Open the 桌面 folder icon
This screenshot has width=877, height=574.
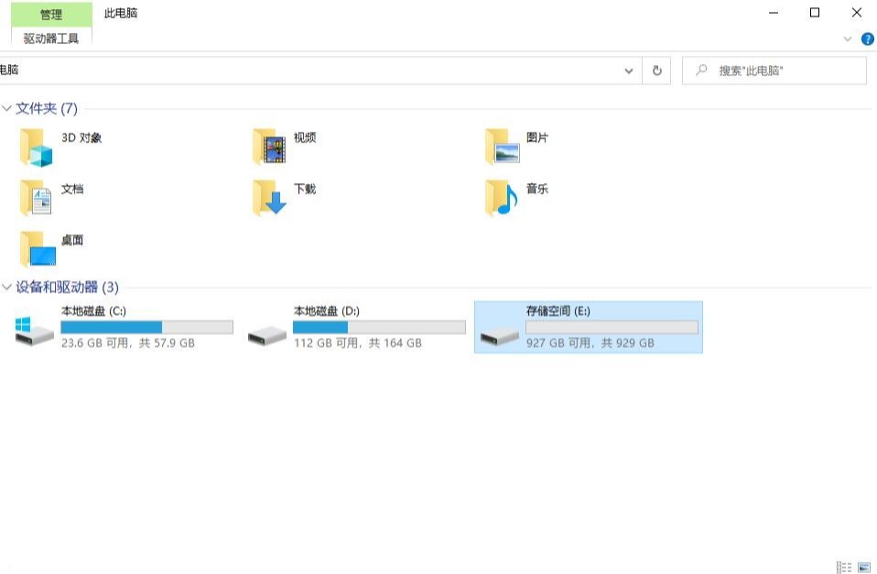[x=37, y=249]
